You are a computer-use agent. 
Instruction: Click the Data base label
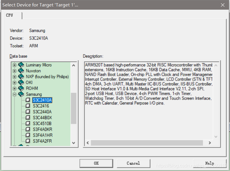(x=18, y=56)
